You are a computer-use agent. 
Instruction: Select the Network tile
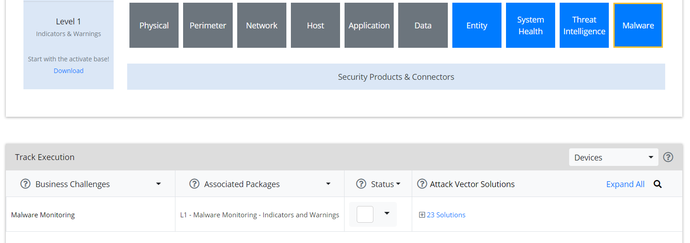pos(262,25)
